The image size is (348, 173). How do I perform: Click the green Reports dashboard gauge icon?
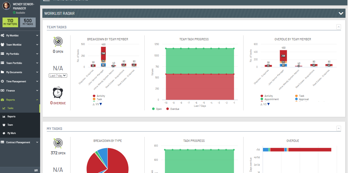[3, 100]
